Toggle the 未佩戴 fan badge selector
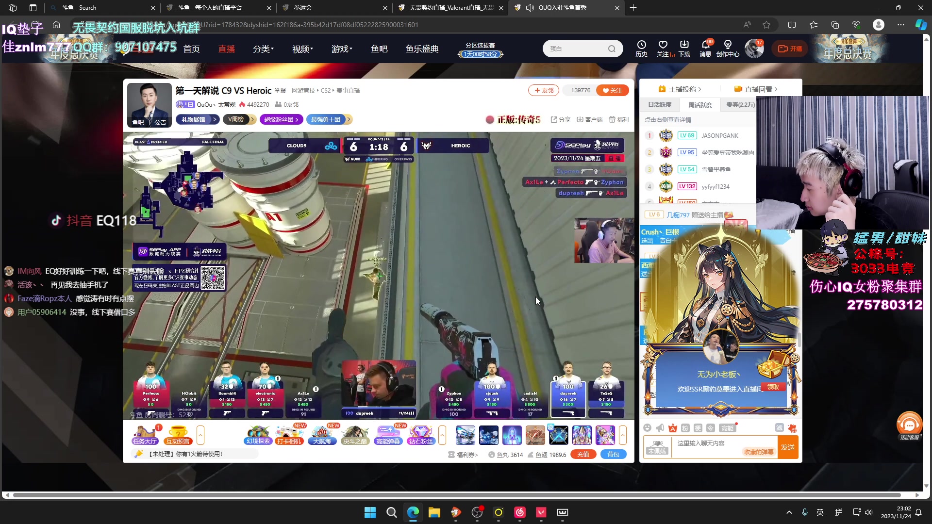Screen dimensions: 932x524 click(x=657, y=447)
